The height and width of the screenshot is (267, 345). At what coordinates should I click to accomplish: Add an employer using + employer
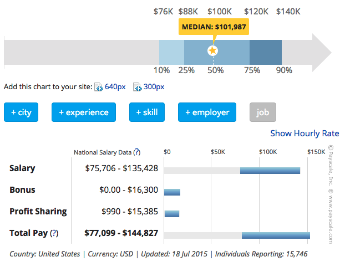tap(207, 112)
